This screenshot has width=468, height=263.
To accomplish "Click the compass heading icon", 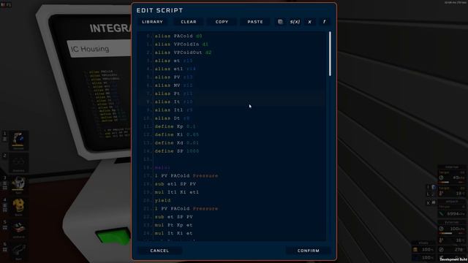I will point(441,249).
